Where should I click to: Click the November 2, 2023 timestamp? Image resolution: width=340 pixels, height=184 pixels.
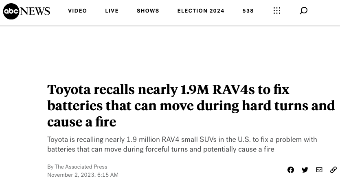pos(83,175)
